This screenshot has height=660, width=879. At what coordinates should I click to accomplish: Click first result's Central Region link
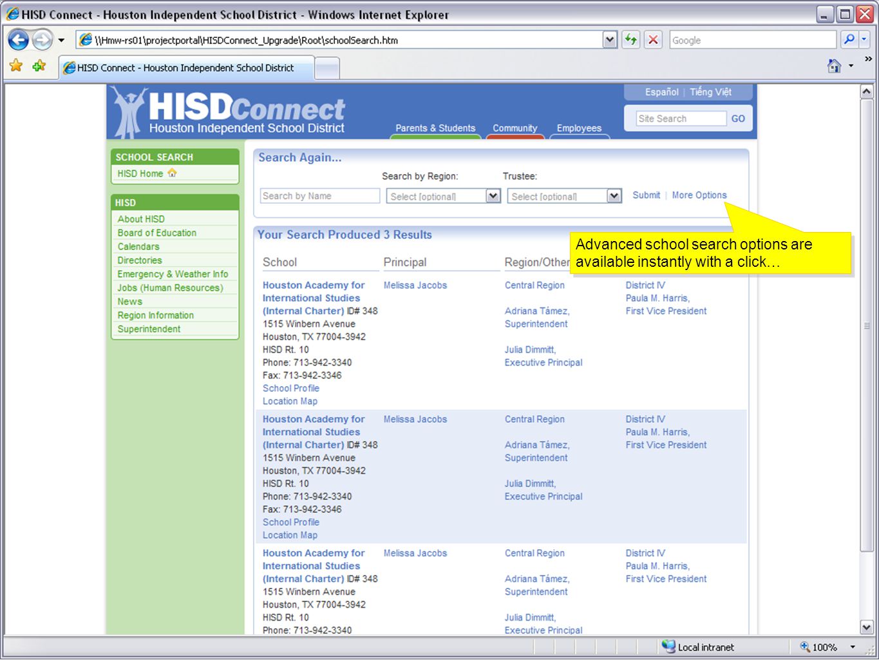click(x=534, y=285)
